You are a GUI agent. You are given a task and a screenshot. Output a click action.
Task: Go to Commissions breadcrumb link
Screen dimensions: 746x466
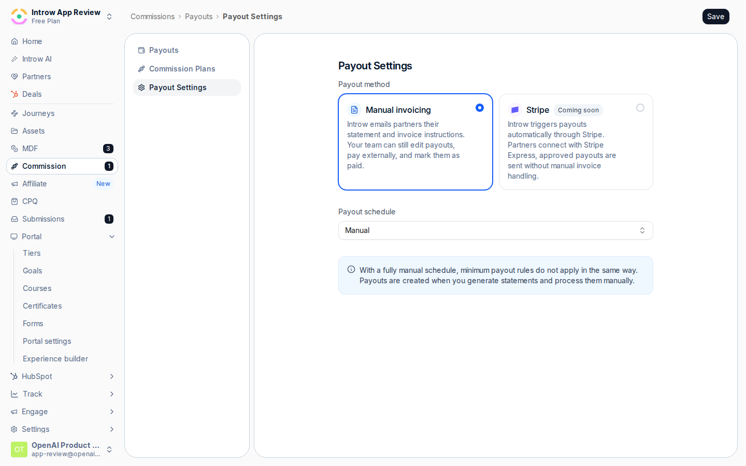pyautogui.click(x=152, y=17)
